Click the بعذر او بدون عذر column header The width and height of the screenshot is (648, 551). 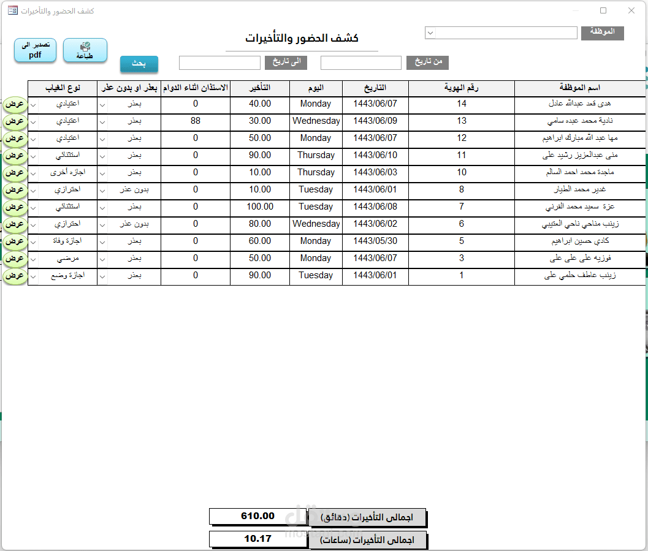[x=129, y=88]
